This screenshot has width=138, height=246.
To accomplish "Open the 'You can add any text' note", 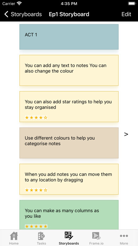I will click(x=69, y=70).
